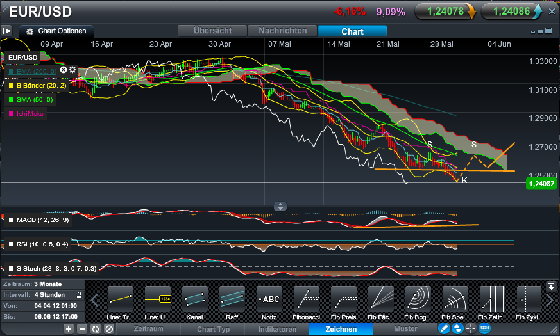Screen dimensions: 560x336
Task: Zoom out with the minus button
Action: pyautogui.click(x=82, y=329)
